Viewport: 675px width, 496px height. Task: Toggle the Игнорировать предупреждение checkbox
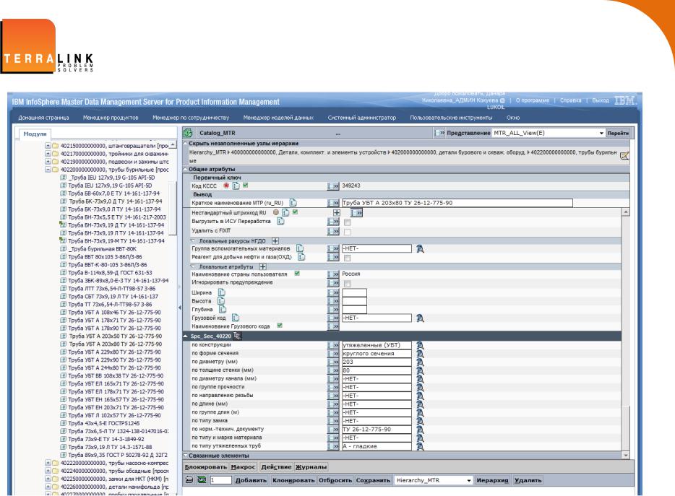point(348,284)
